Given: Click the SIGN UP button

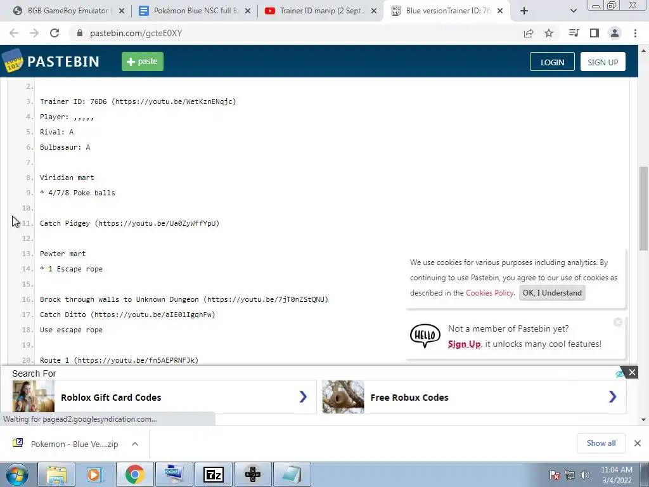Looking at the screenshot, I should (603, 62).
